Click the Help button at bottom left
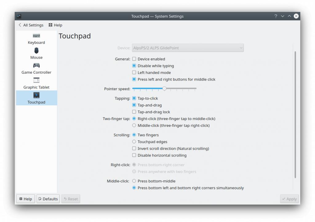Image resolution: width=315 pixels, height=222 pixels. pos(26,199)
